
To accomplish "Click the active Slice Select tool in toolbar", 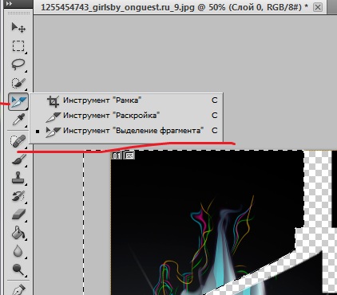I will click(x=18, y=102).
